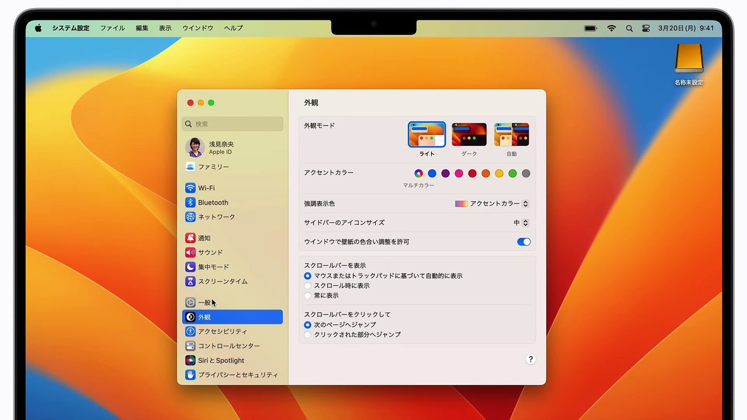Choose the purple accent color swatch
The height and width of the screenshot is (420, 747).
pos(445,173)
